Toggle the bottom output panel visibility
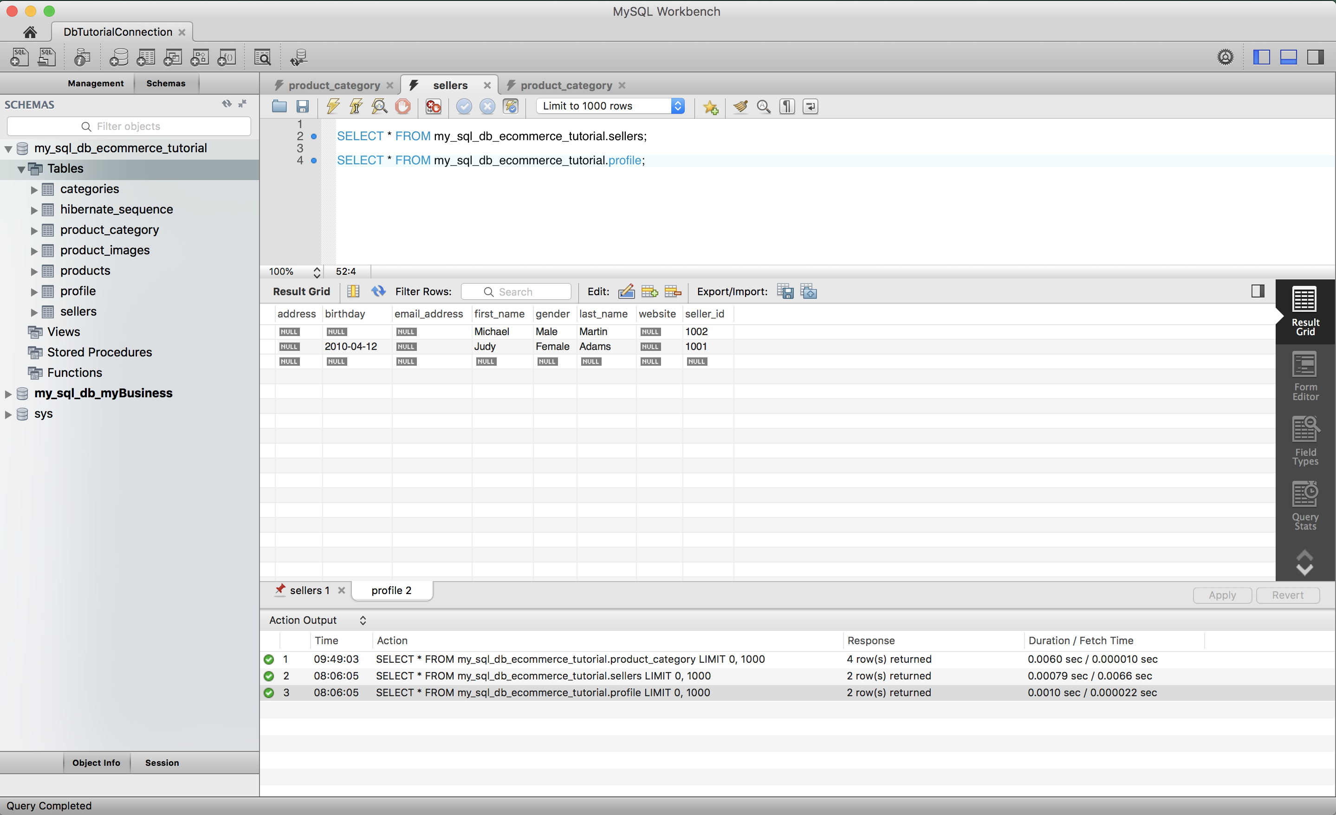This screenshot has width=1336, height=815. coord(1288,58)
